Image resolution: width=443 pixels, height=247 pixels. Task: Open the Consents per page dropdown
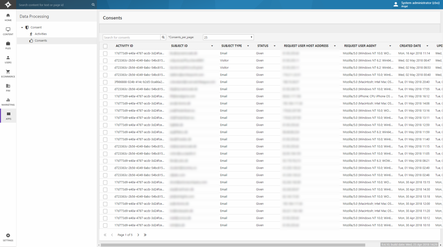[x=228, y=37]
